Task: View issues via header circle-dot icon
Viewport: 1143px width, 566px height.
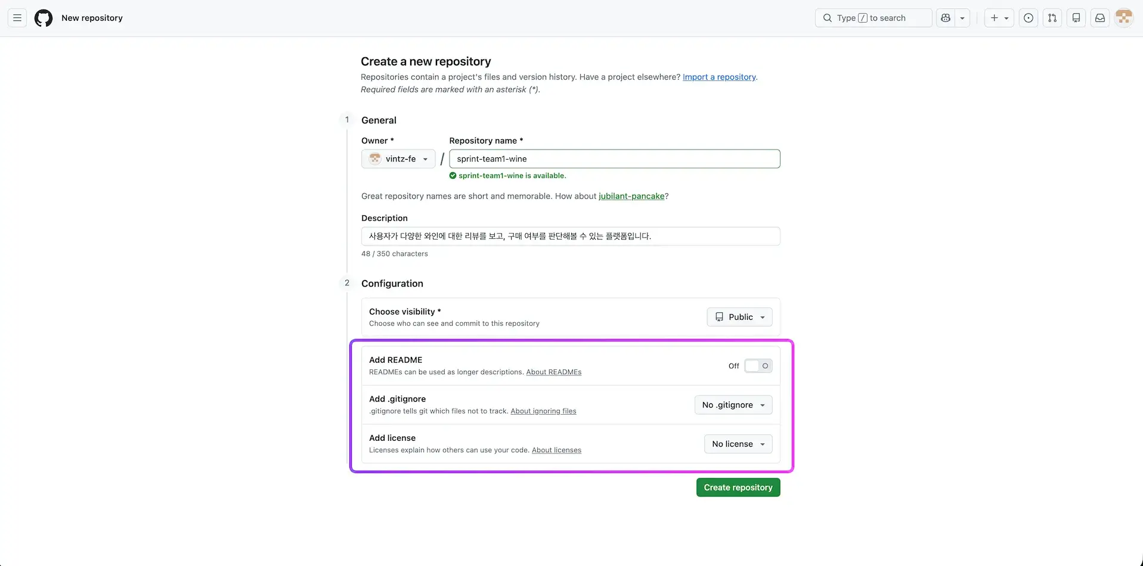Action: tap(1029, 18)
